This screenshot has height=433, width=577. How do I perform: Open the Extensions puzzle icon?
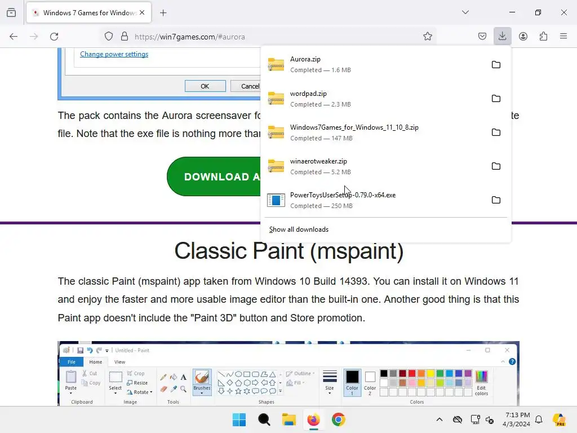coord(543,37)
